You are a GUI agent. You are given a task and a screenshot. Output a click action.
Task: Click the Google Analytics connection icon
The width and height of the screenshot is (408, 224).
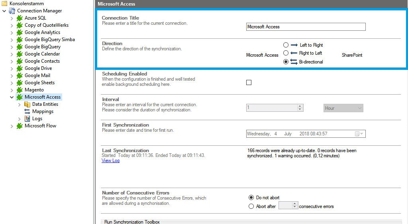coord(19,32)
